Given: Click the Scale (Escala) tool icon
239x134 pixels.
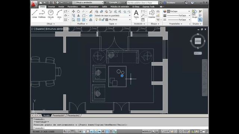Looking at the screenshot, I should coord(78,20).
